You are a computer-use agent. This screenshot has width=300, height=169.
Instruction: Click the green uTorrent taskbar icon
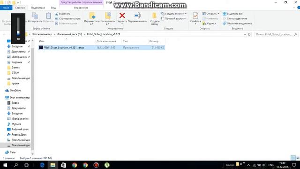click(x=107, y=165)
